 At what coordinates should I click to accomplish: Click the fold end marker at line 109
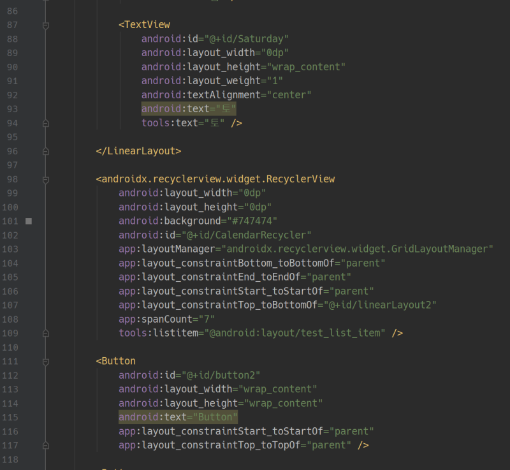46,334
